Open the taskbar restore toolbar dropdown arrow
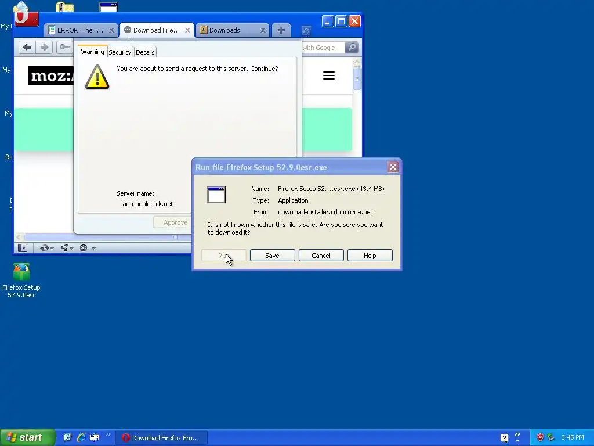The width and height of the screenshot is (594, 446). 517,441
